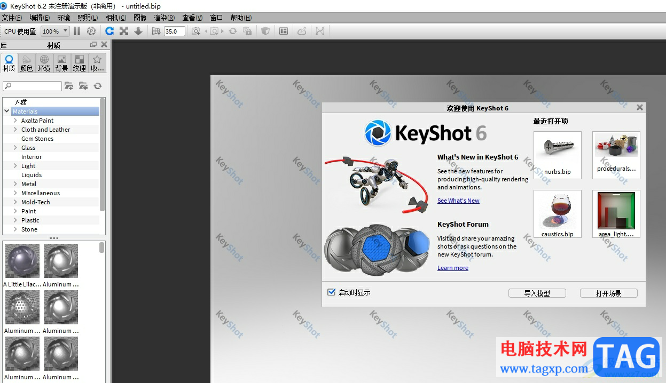Click the performance mode spiral icon
666x383 pixels.
coord(91,31)
